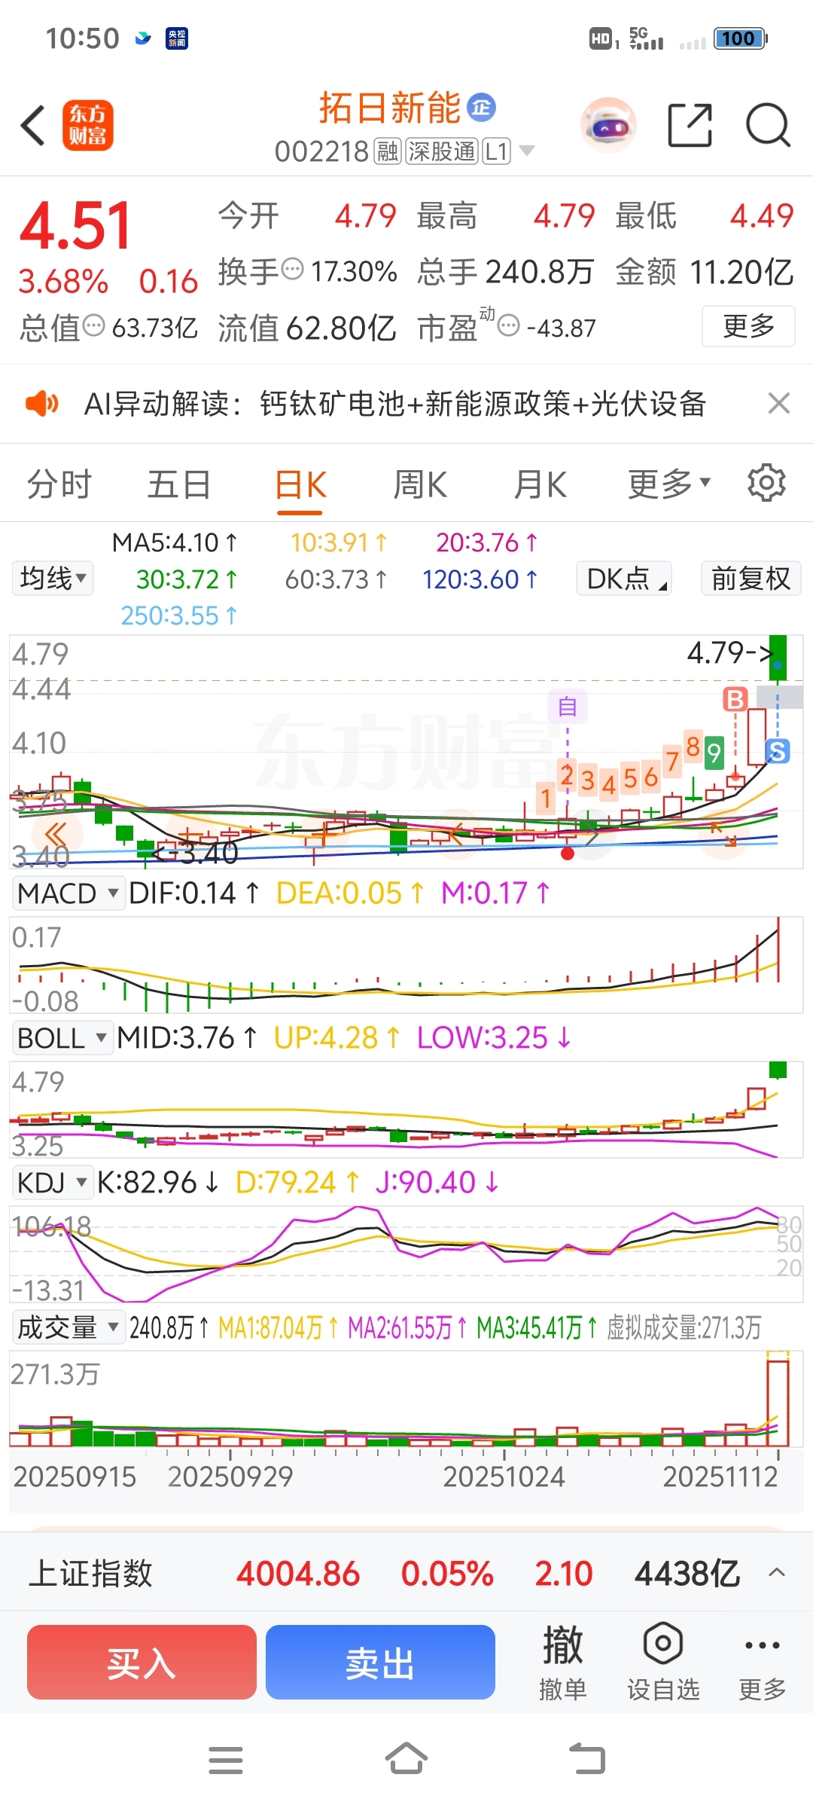Tap the share export icon
This screenshot has height=1808, width=813.
click(x=690, y=125)
